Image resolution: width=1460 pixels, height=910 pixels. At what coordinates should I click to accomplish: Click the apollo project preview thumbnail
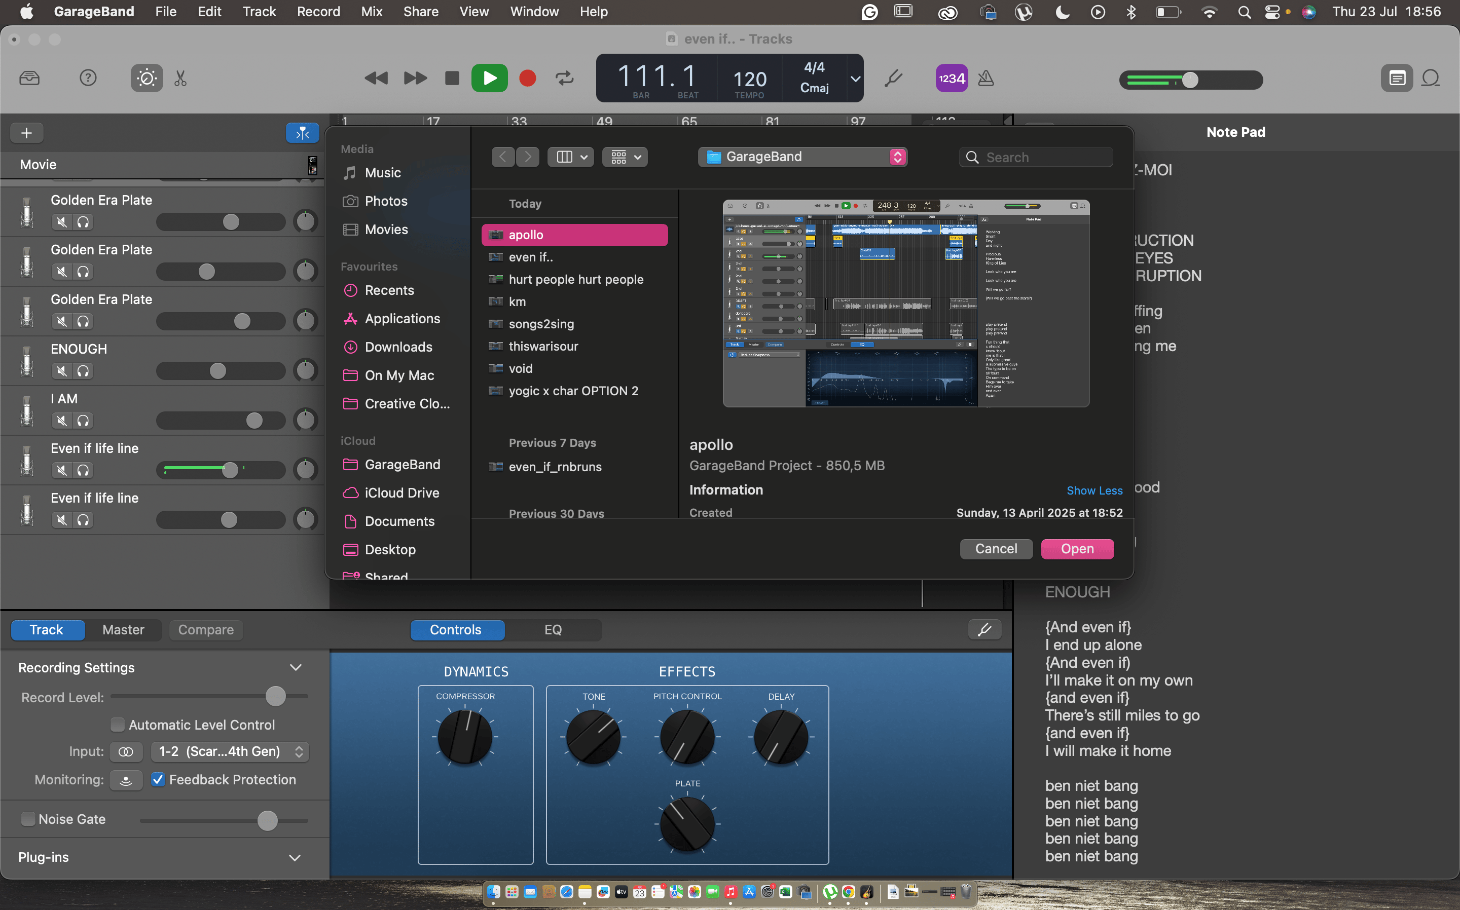click(906, 304)
